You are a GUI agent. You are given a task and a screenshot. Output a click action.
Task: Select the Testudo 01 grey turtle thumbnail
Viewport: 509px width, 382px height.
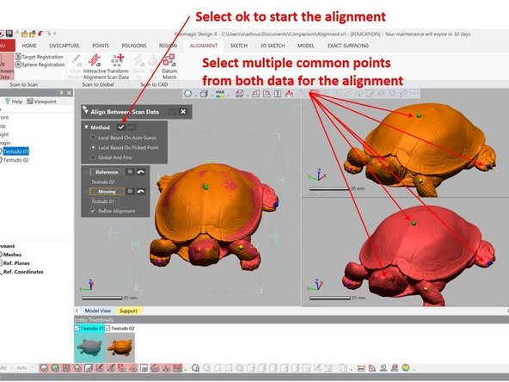pos(89,347)
